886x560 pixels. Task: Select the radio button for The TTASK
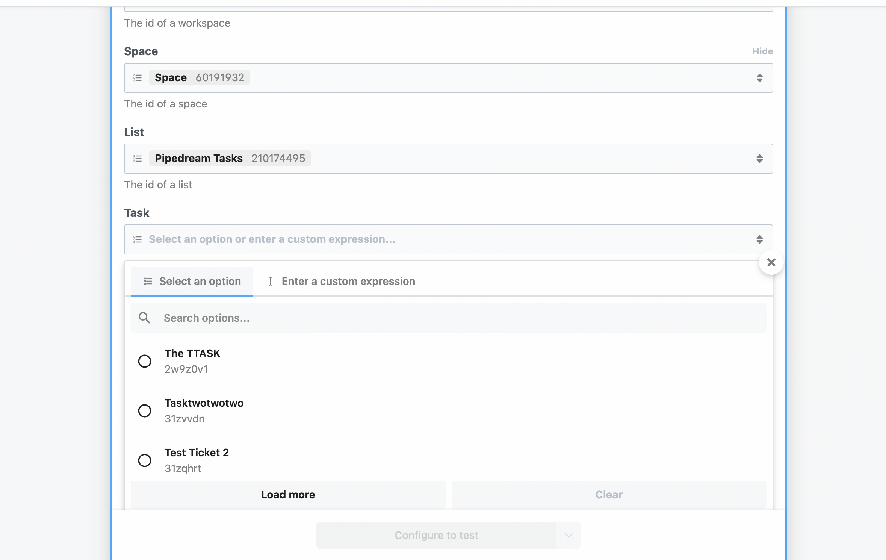[x=145, y=361]
